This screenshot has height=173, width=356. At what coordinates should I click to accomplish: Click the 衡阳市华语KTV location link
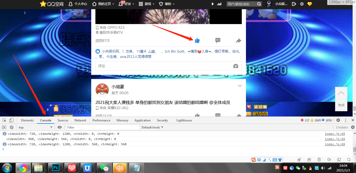click(x=111, y=32)
